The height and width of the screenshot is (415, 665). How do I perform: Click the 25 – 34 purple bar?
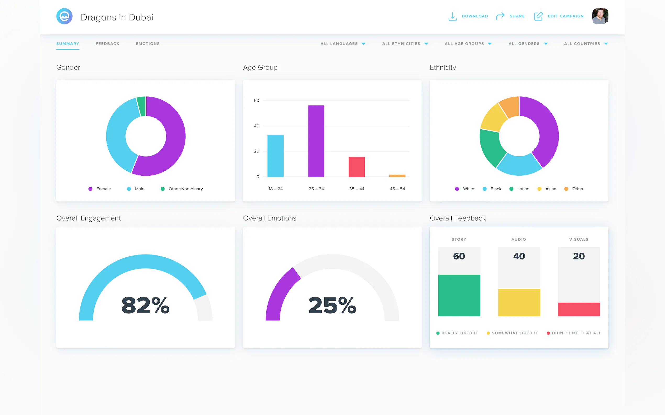pos(316,141)
